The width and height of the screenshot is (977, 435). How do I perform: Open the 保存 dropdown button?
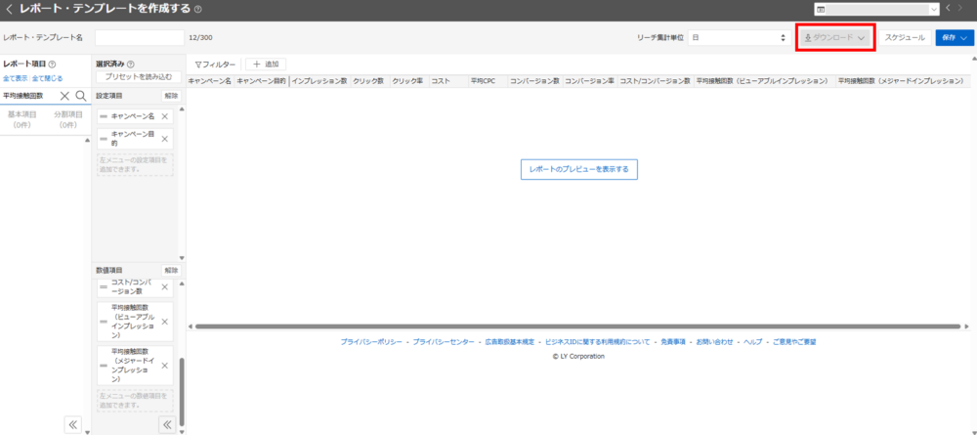pyautogui.click(x=955, y=37)
